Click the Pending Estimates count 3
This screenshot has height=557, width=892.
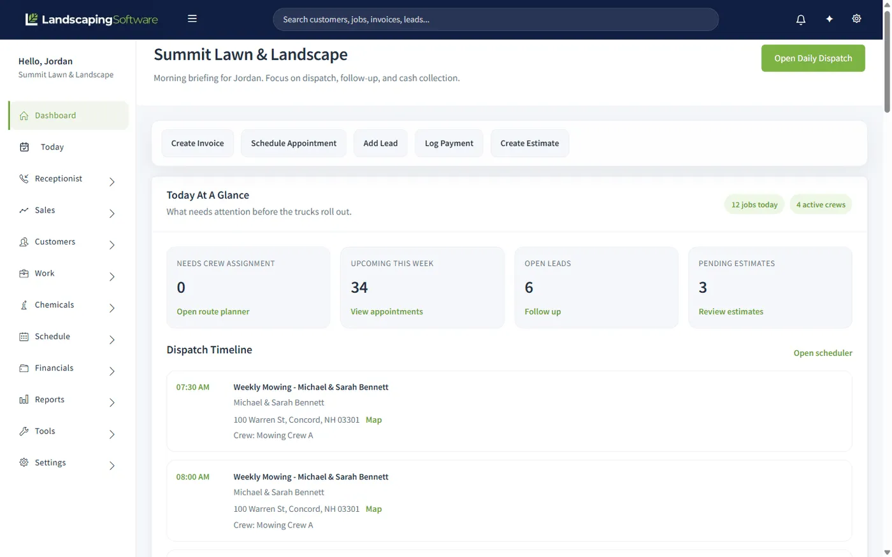[703, 287]
